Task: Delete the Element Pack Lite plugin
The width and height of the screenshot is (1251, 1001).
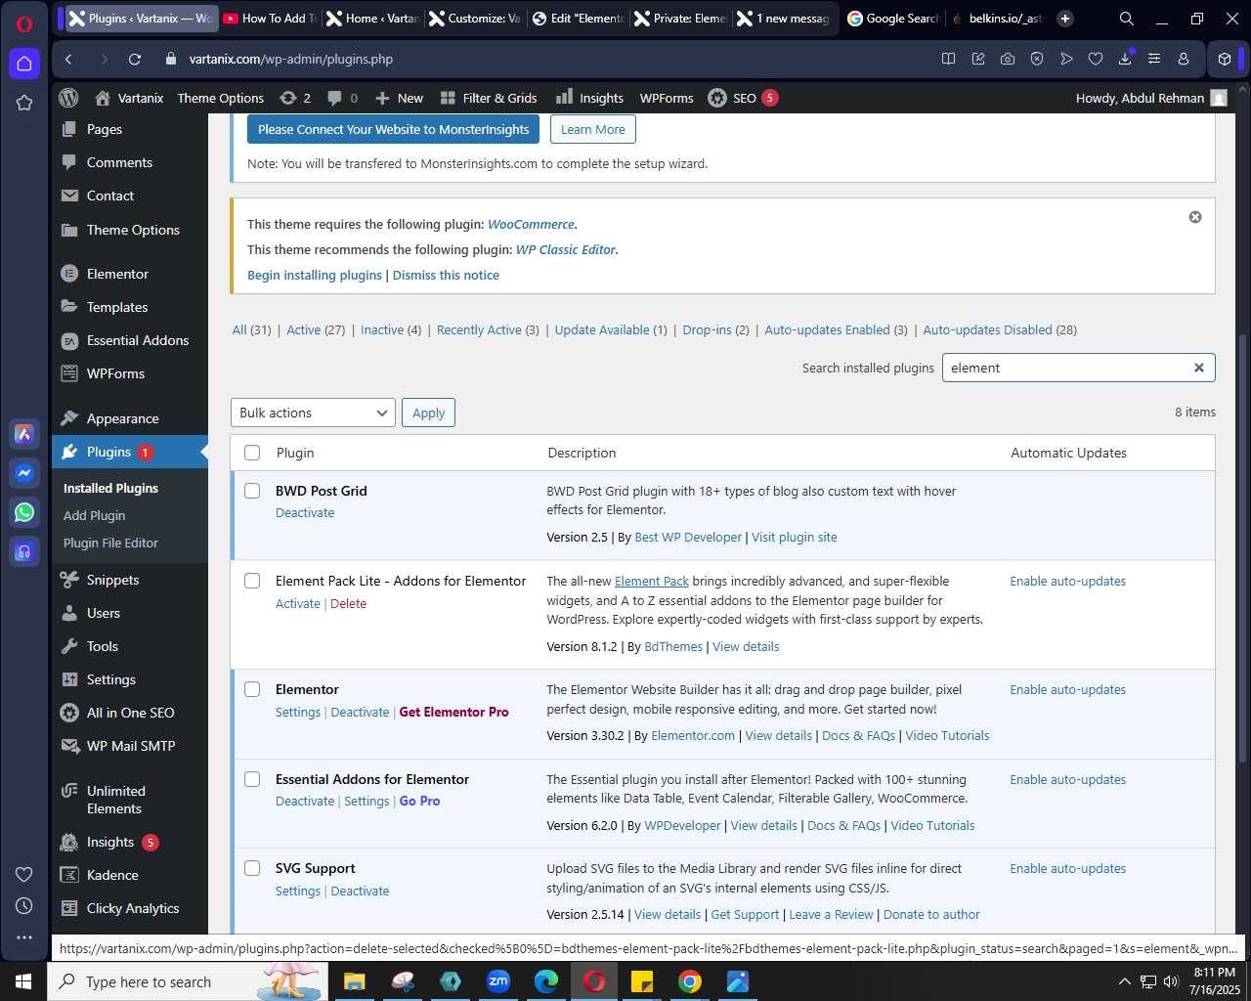Action: pos(348,603)
